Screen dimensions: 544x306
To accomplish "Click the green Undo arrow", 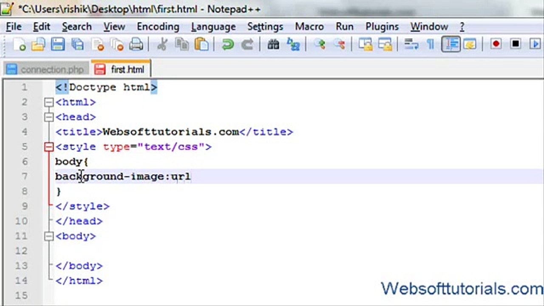I will coord(227,44).
